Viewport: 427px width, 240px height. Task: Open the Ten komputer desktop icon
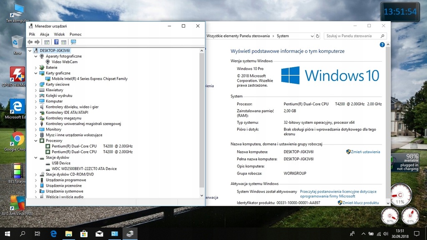coord(18,13)
